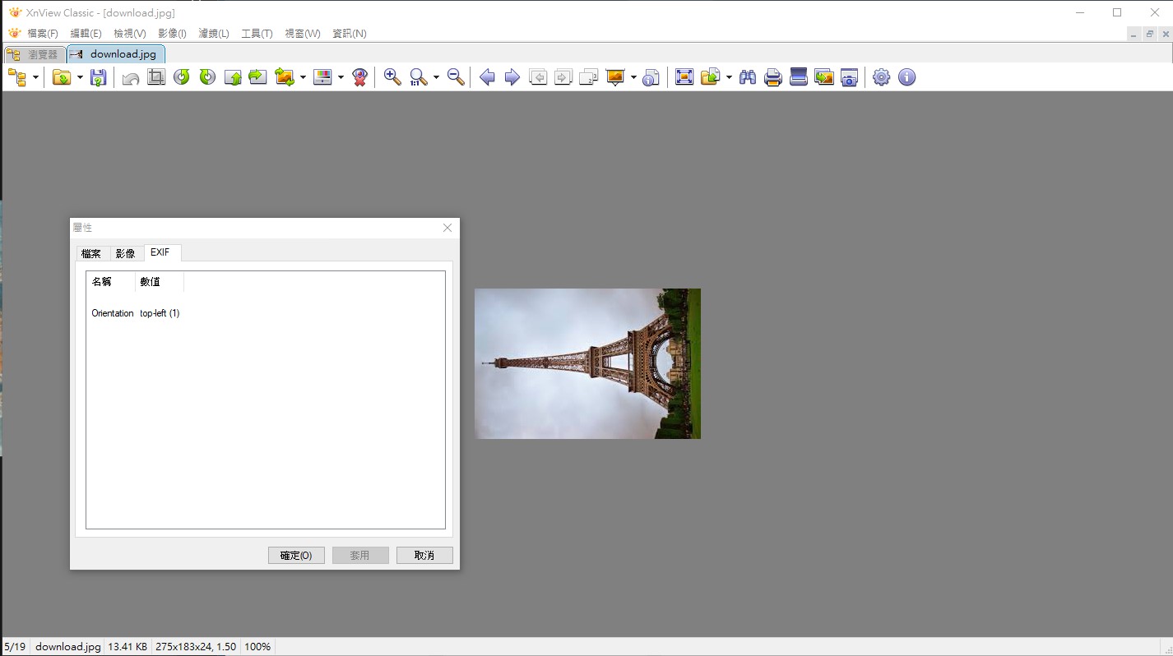Viewport: 1173px width, 656px height.
Task: Expand the color adjustment dropdown arrow
Action: 341,77
